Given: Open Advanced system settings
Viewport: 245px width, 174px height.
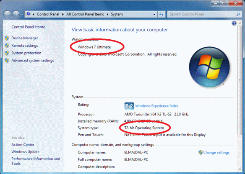Looking at the screenshot, I should (x=33, y=61).
